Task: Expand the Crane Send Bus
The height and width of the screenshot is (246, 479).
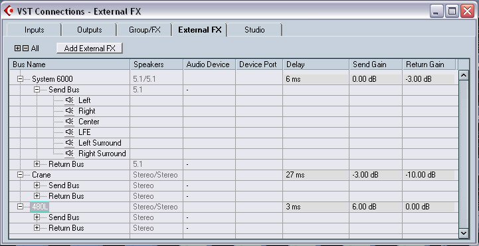Action: pos(37,185)
